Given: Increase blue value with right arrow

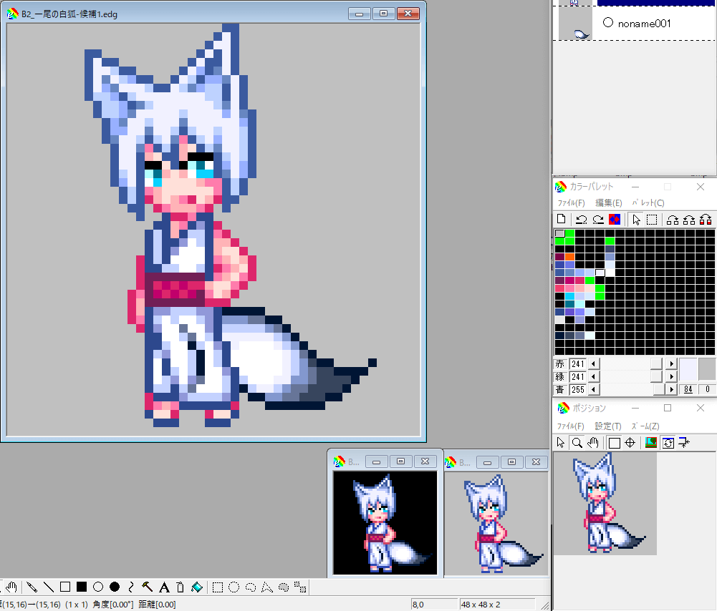Looking at the screenshot, I should click(671, 389).
